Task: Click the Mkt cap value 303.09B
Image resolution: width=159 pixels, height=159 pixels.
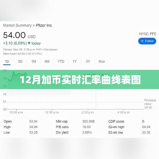Action: (88, 122)
